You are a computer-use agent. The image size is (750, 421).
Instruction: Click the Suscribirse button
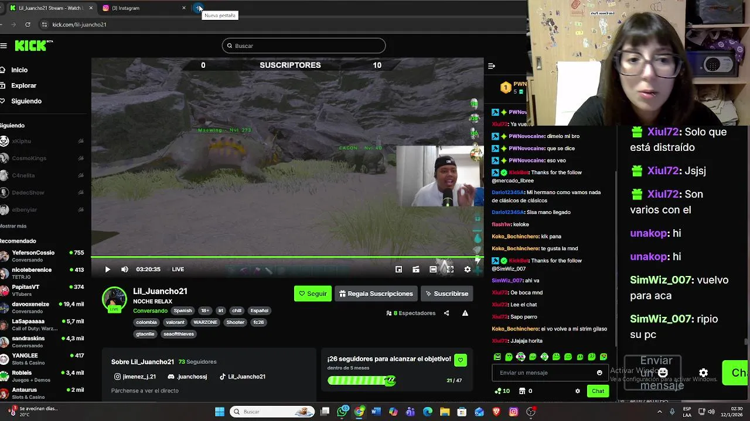[x=446, y=294]
